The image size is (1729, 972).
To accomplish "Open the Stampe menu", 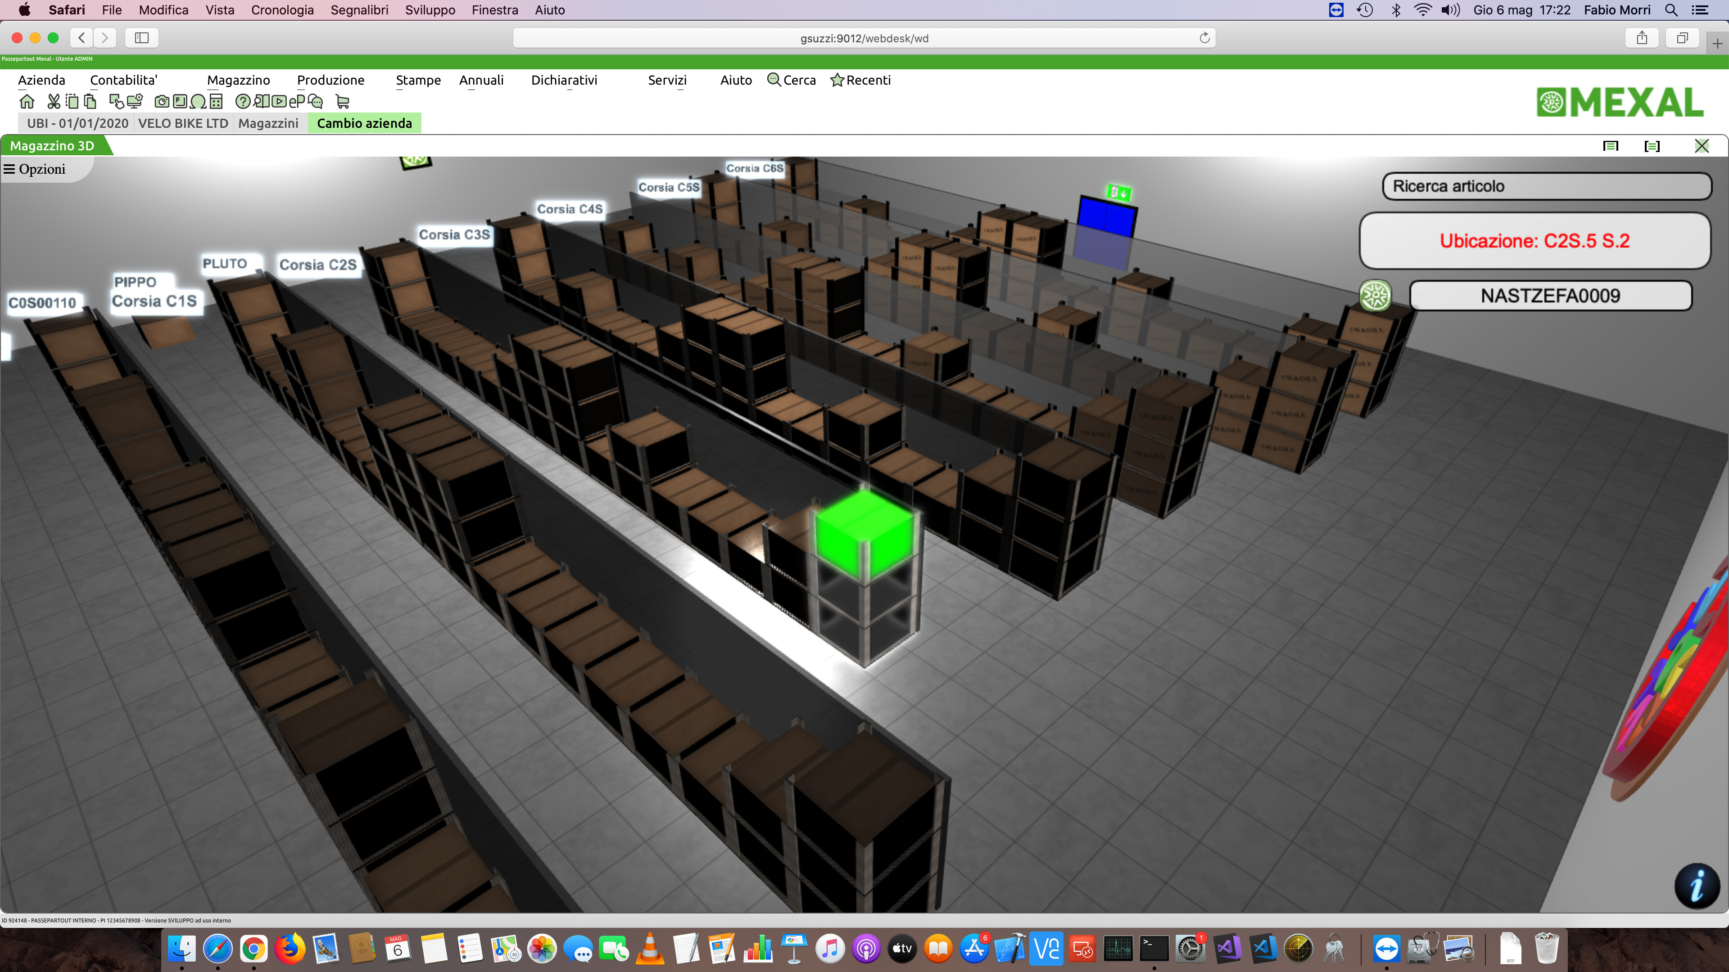I will click(417, 80).
